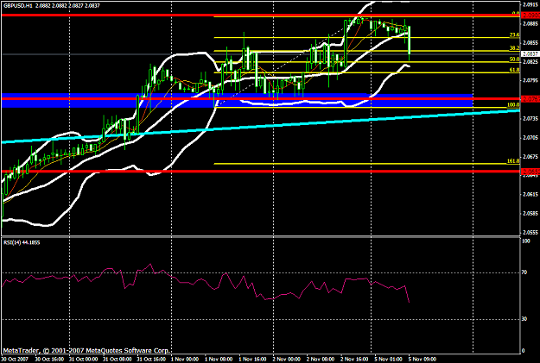The height and width of the screenshot is (363, 540).
Task: Click the 2.0735 price axis label
Action: 530,119
